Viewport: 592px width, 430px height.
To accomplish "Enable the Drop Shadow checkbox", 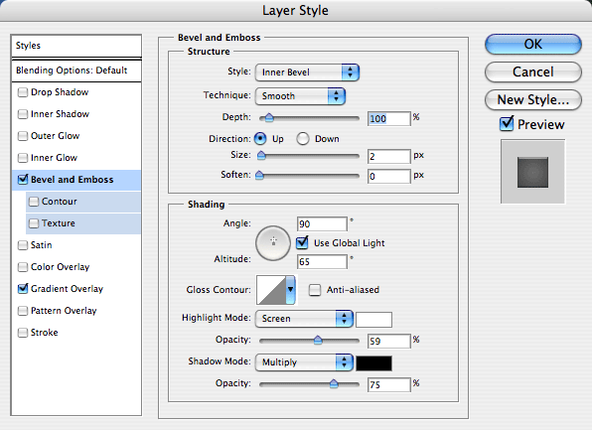I will pos(23,92).
